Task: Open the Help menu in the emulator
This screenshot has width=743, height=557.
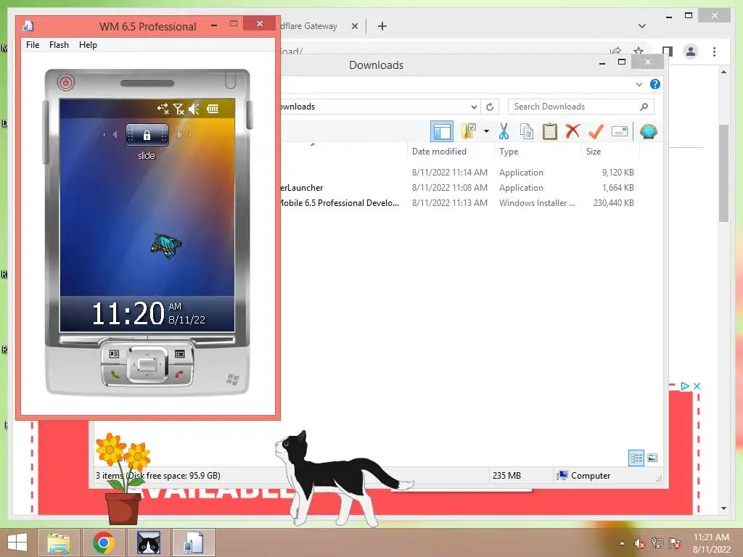Action: [88, 45]
